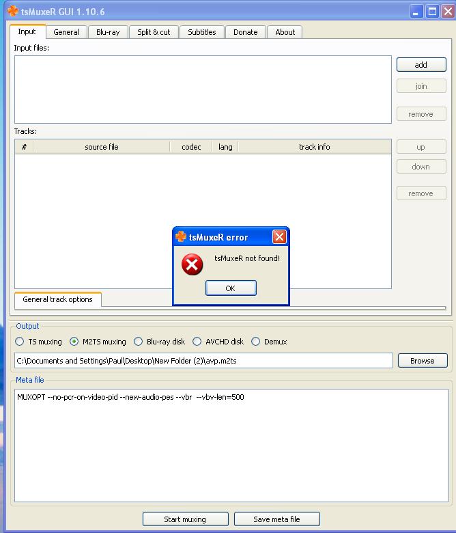Open the Blu-ray tab
This screenshot has width=456, height=533.
click(108, 32)
